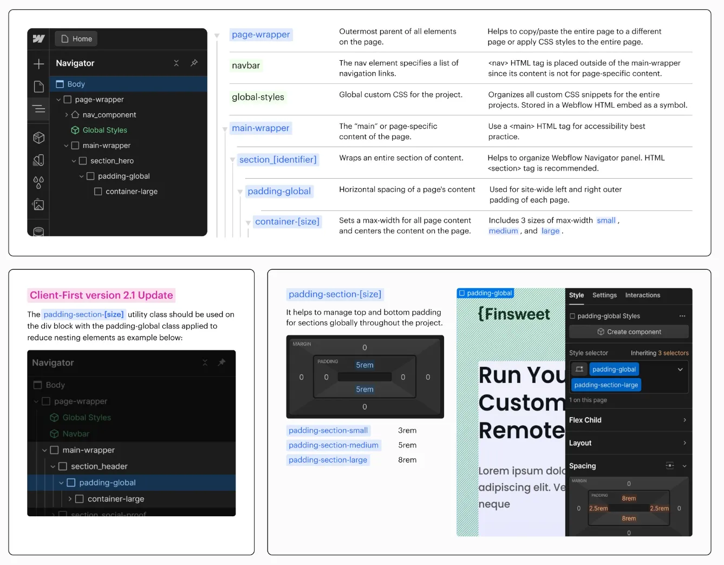Click the section_[identifier] class label
Image resolution: width=724 pixels, height=565 pixels.
pos(278,160)
